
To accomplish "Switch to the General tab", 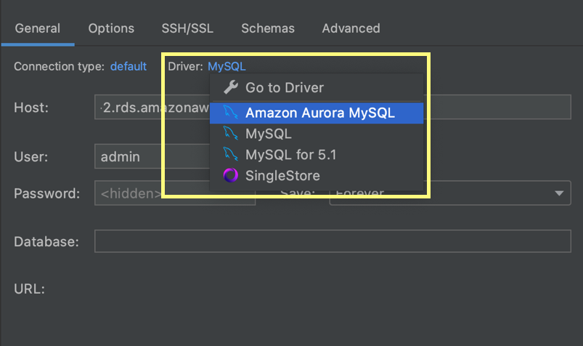I will [38, 28].
